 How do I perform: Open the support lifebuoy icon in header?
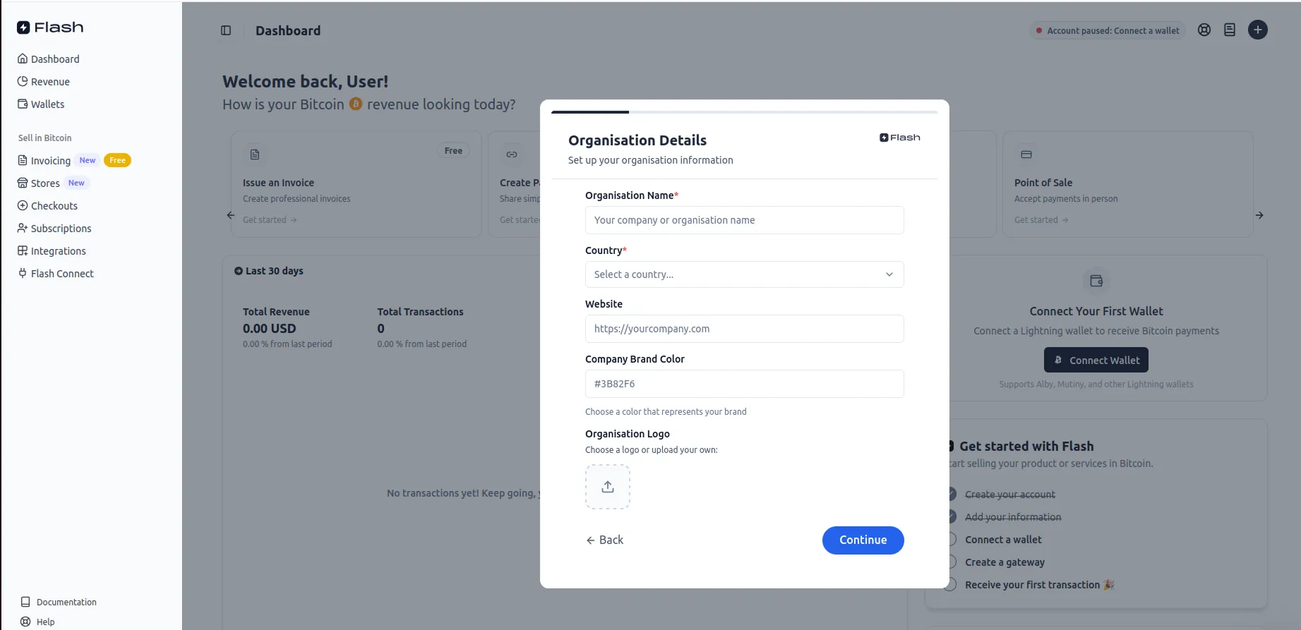click(x=1204, y=30)
